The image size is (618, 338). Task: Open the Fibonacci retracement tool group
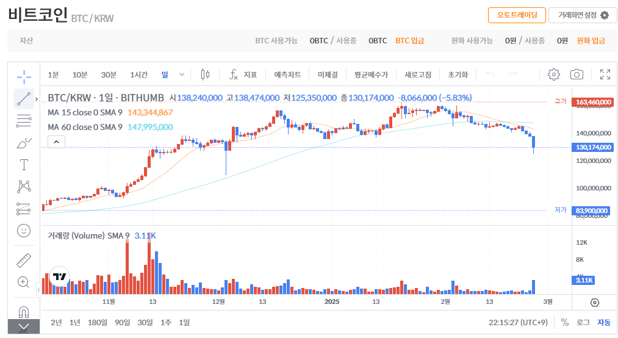(x=24, y=121)
